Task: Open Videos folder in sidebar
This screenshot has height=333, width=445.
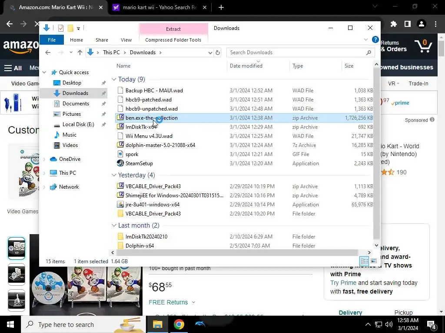Action: (x=70, y=145)
